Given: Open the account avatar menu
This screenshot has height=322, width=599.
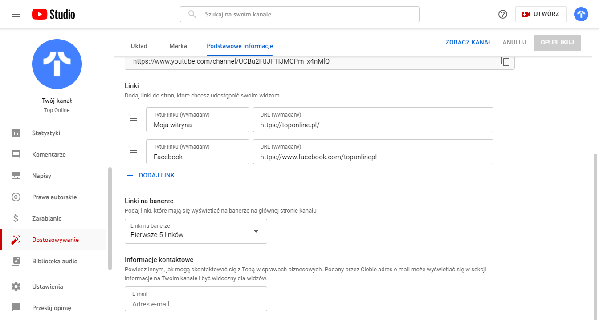Looking at the screenshot, I should [581, 14].
